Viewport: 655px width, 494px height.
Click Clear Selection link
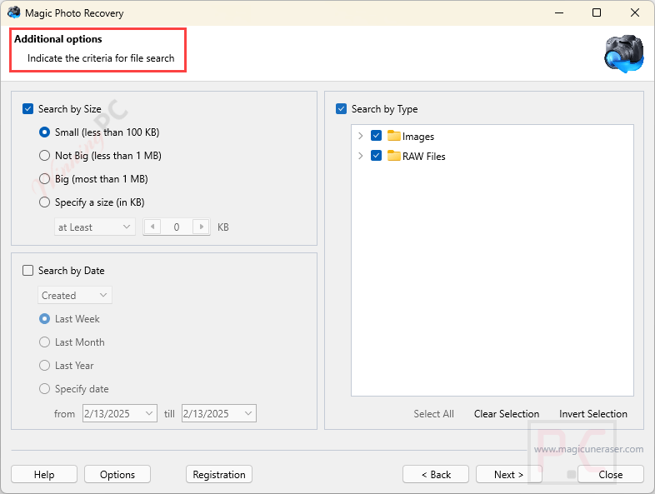[x=507, y=414]
